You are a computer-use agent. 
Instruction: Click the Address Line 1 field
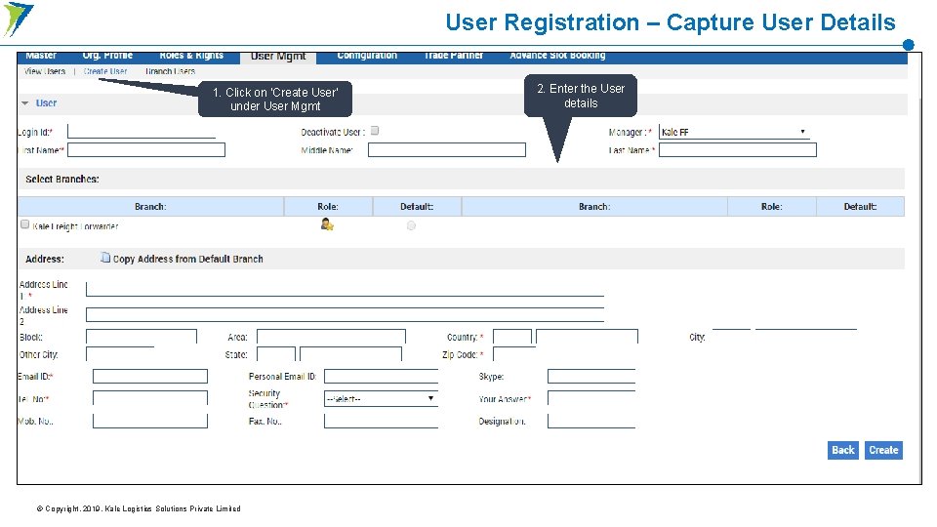345,289
